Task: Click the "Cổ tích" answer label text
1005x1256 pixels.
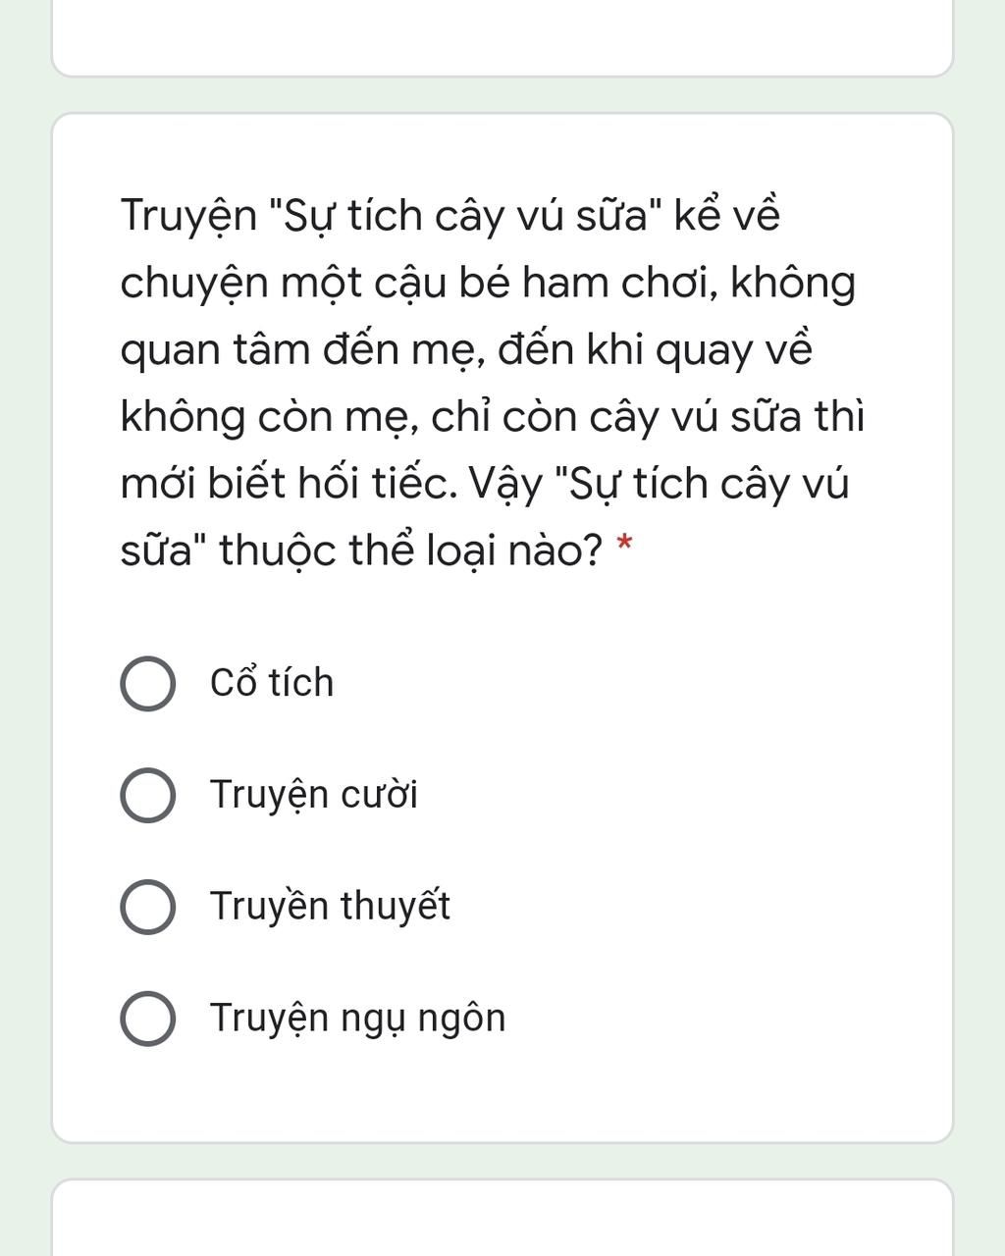Action: click(272, 683)
